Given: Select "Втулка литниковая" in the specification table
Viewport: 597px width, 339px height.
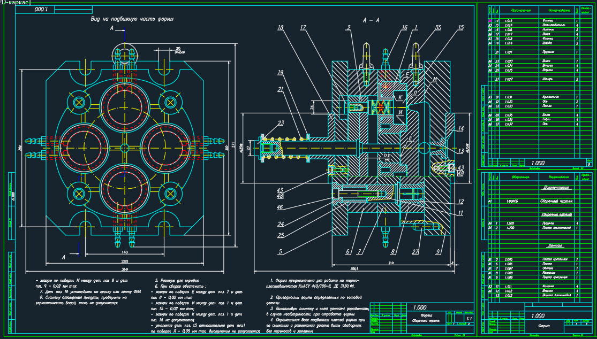Looking at the screenshot, I should pyautogui.click(x=556, y=295).
